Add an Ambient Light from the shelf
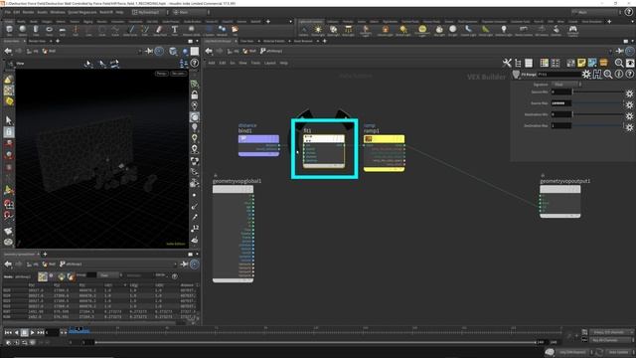 pyautogui.click(x=504, y=30)
